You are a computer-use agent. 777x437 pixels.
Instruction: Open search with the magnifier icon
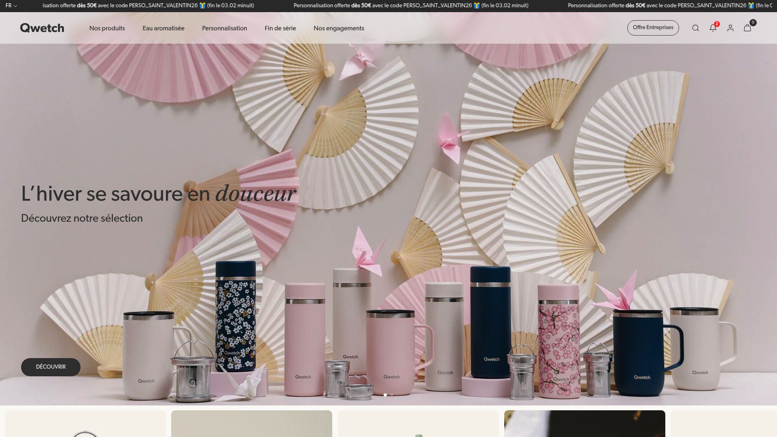click(696, 28)
